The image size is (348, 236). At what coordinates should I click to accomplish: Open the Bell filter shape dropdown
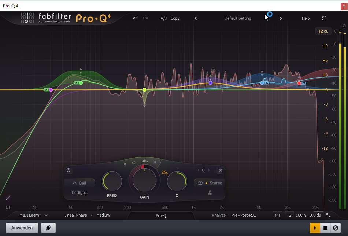[79, 183]
